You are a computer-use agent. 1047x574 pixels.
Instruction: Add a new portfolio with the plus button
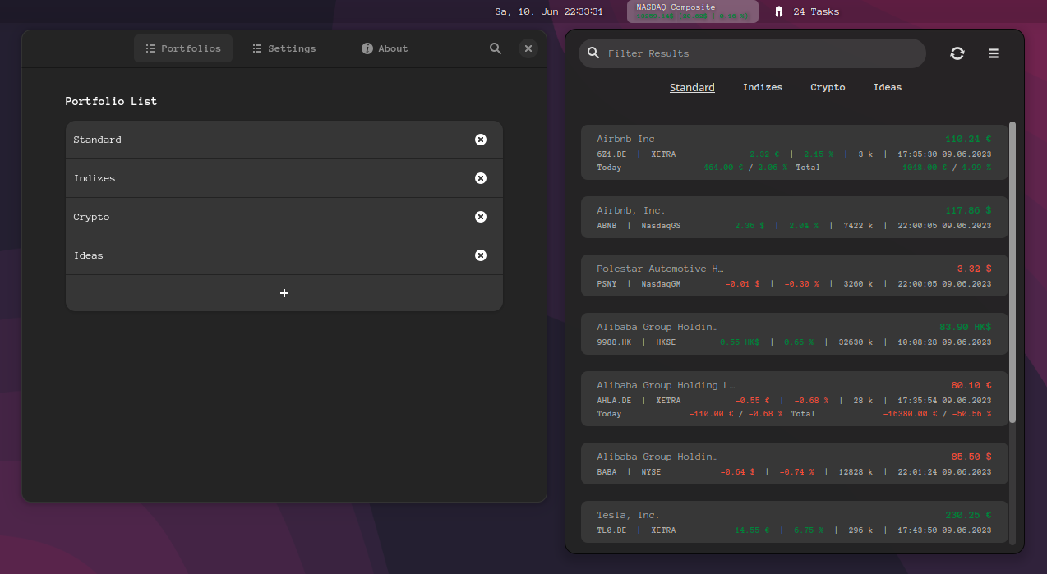click(284, 293)
